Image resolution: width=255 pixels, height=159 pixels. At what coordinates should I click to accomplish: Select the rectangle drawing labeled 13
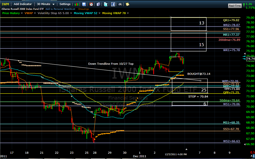[x=189, y=24]
